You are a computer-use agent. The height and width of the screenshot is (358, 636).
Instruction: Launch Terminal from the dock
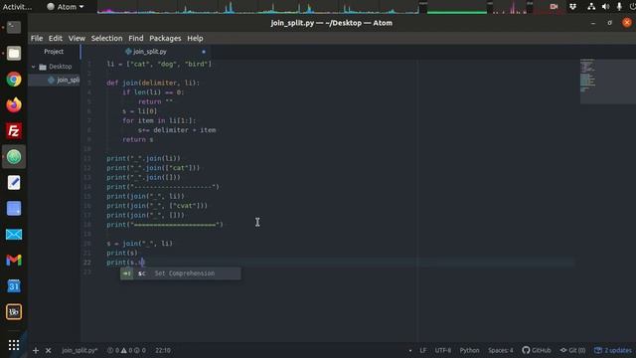pos(14,27)
